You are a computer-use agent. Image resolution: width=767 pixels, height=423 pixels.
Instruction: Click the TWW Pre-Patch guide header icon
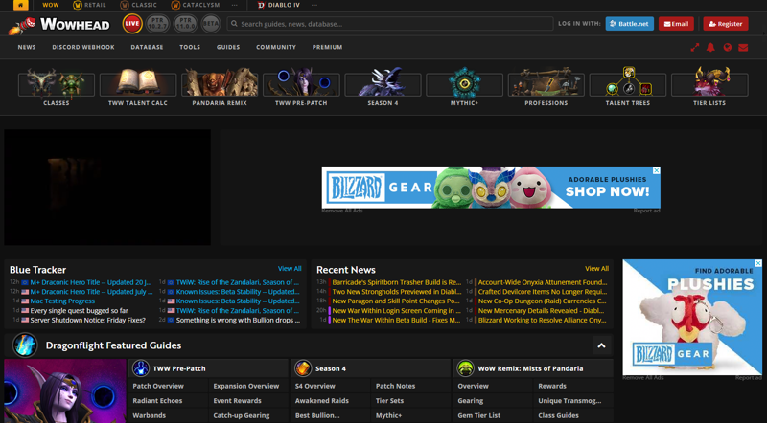point(141,368)
